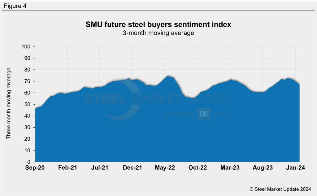
Task: Click the 'Feb-21' x-axis label
Action: pos(67,168)
